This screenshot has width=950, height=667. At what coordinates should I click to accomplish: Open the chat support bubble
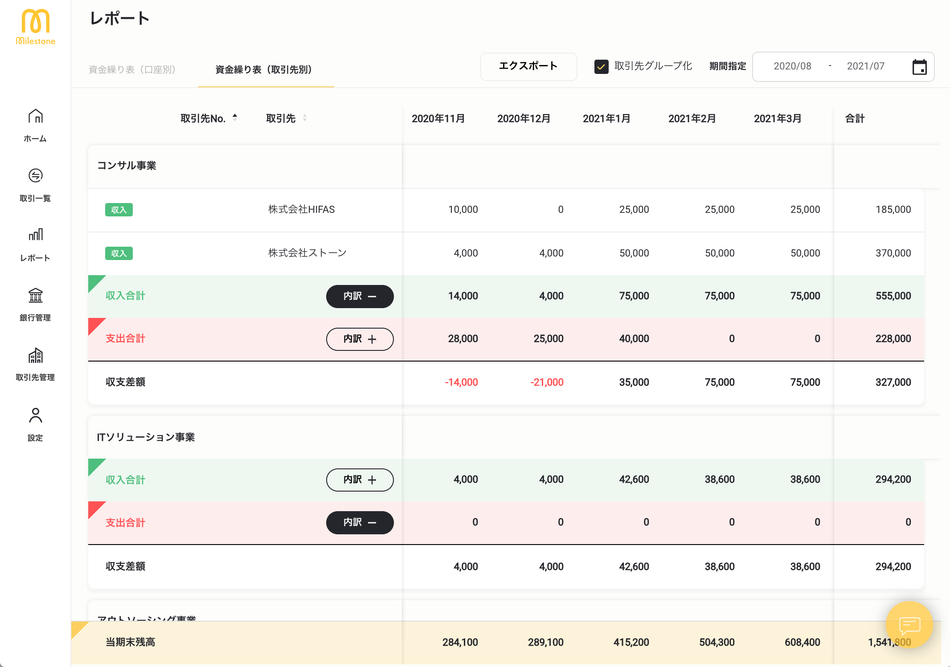[909, 625]
